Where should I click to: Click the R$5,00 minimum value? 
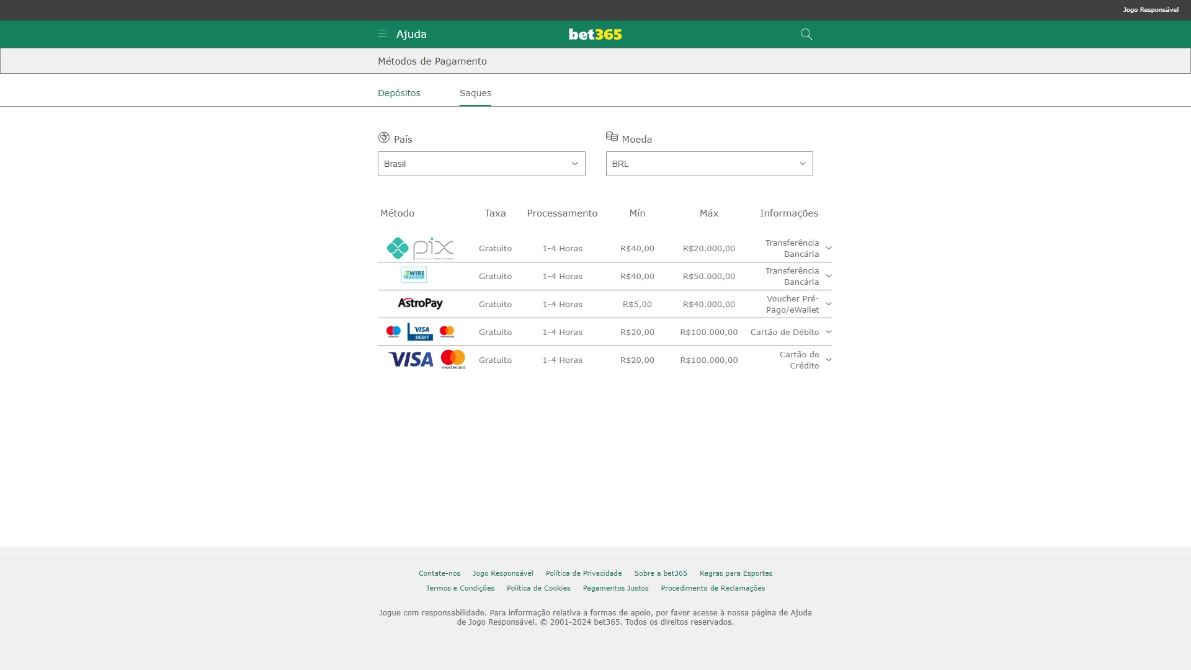[x=637, y=304]
